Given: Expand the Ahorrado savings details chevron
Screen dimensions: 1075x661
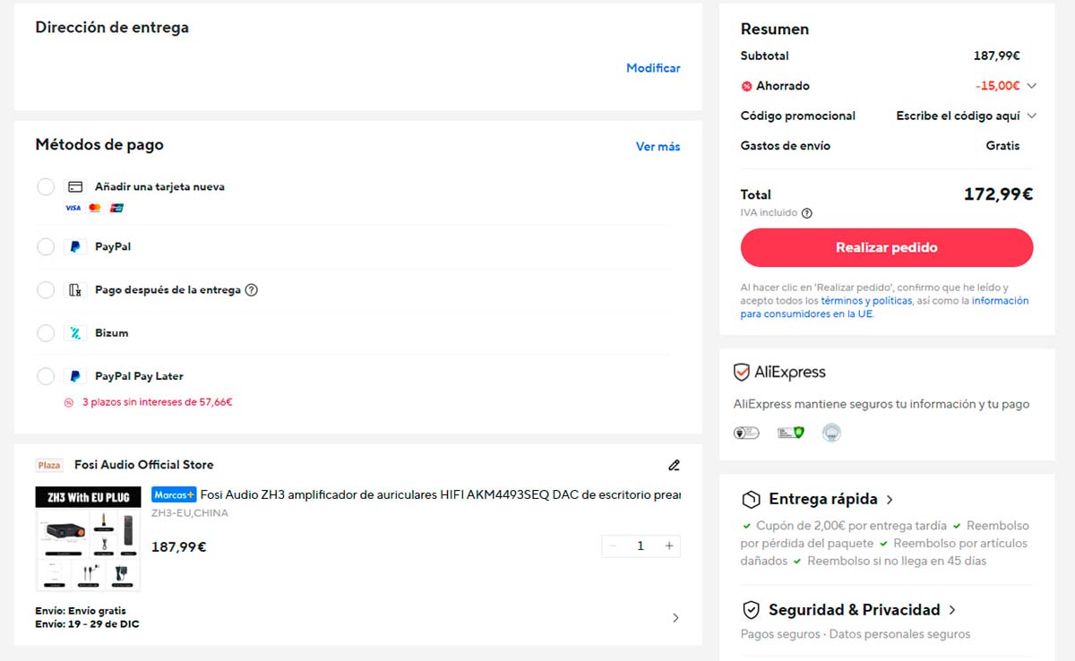Looking at the screenshot, I should coord(1031,86).
